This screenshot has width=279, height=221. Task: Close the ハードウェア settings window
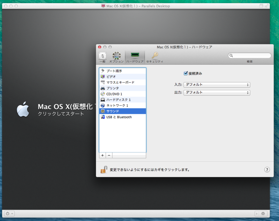pos(100,47)
